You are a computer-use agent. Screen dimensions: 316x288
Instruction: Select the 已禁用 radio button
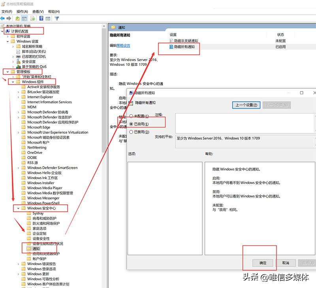pos(131,132)
